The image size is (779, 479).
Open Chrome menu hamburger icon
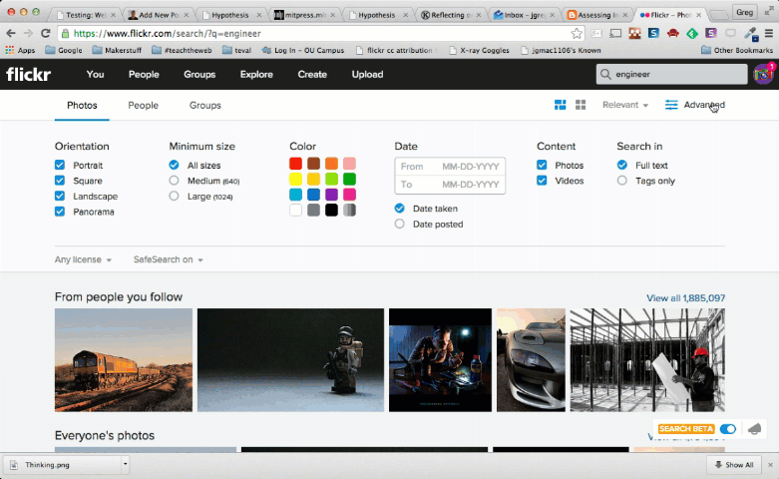[769, 33]
